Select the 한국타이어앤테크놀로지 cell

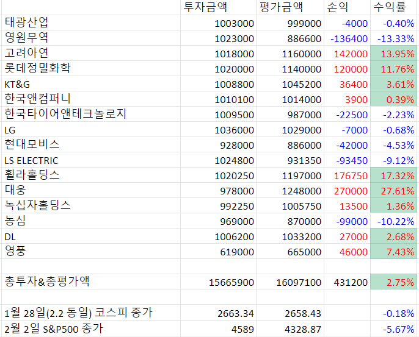coord(91,114)
